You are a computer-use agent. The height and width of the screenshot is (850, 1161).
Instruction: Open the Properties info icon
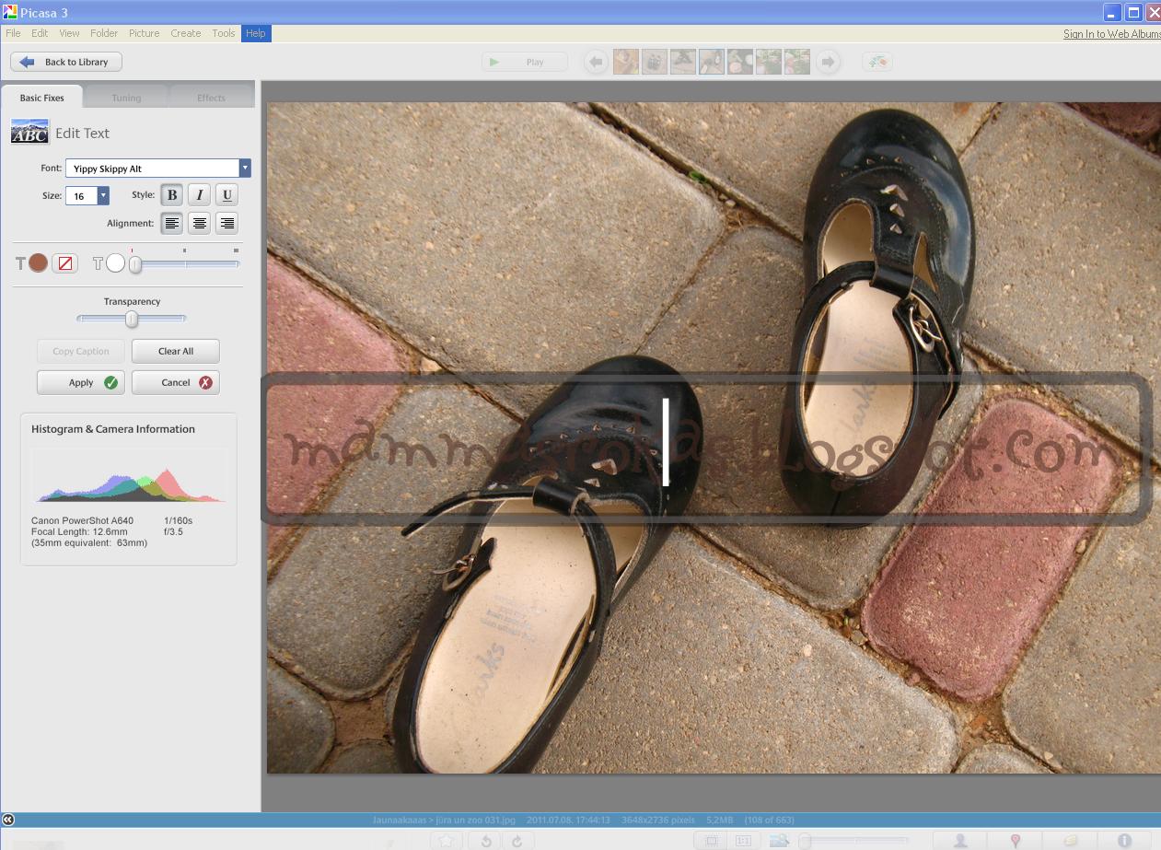pos(1124,840)
